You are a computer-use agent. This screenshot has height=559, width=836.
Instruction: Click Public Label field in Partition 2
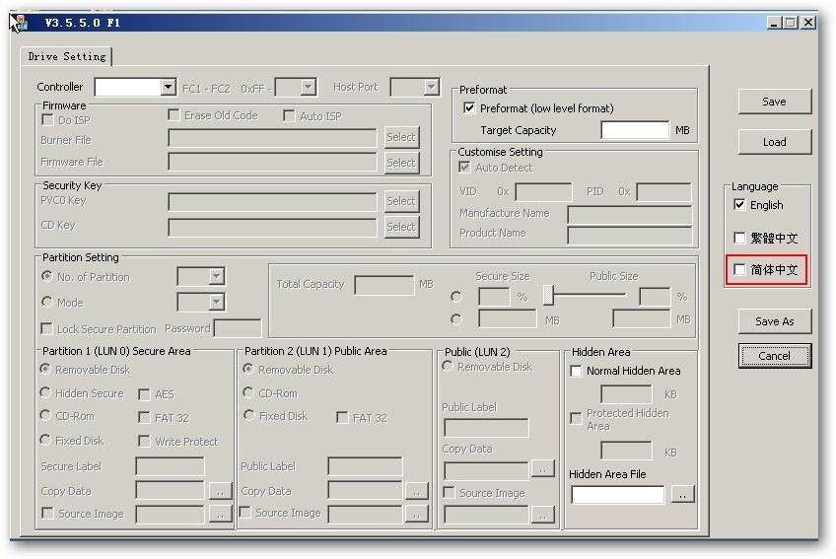[x=365, y=466]
